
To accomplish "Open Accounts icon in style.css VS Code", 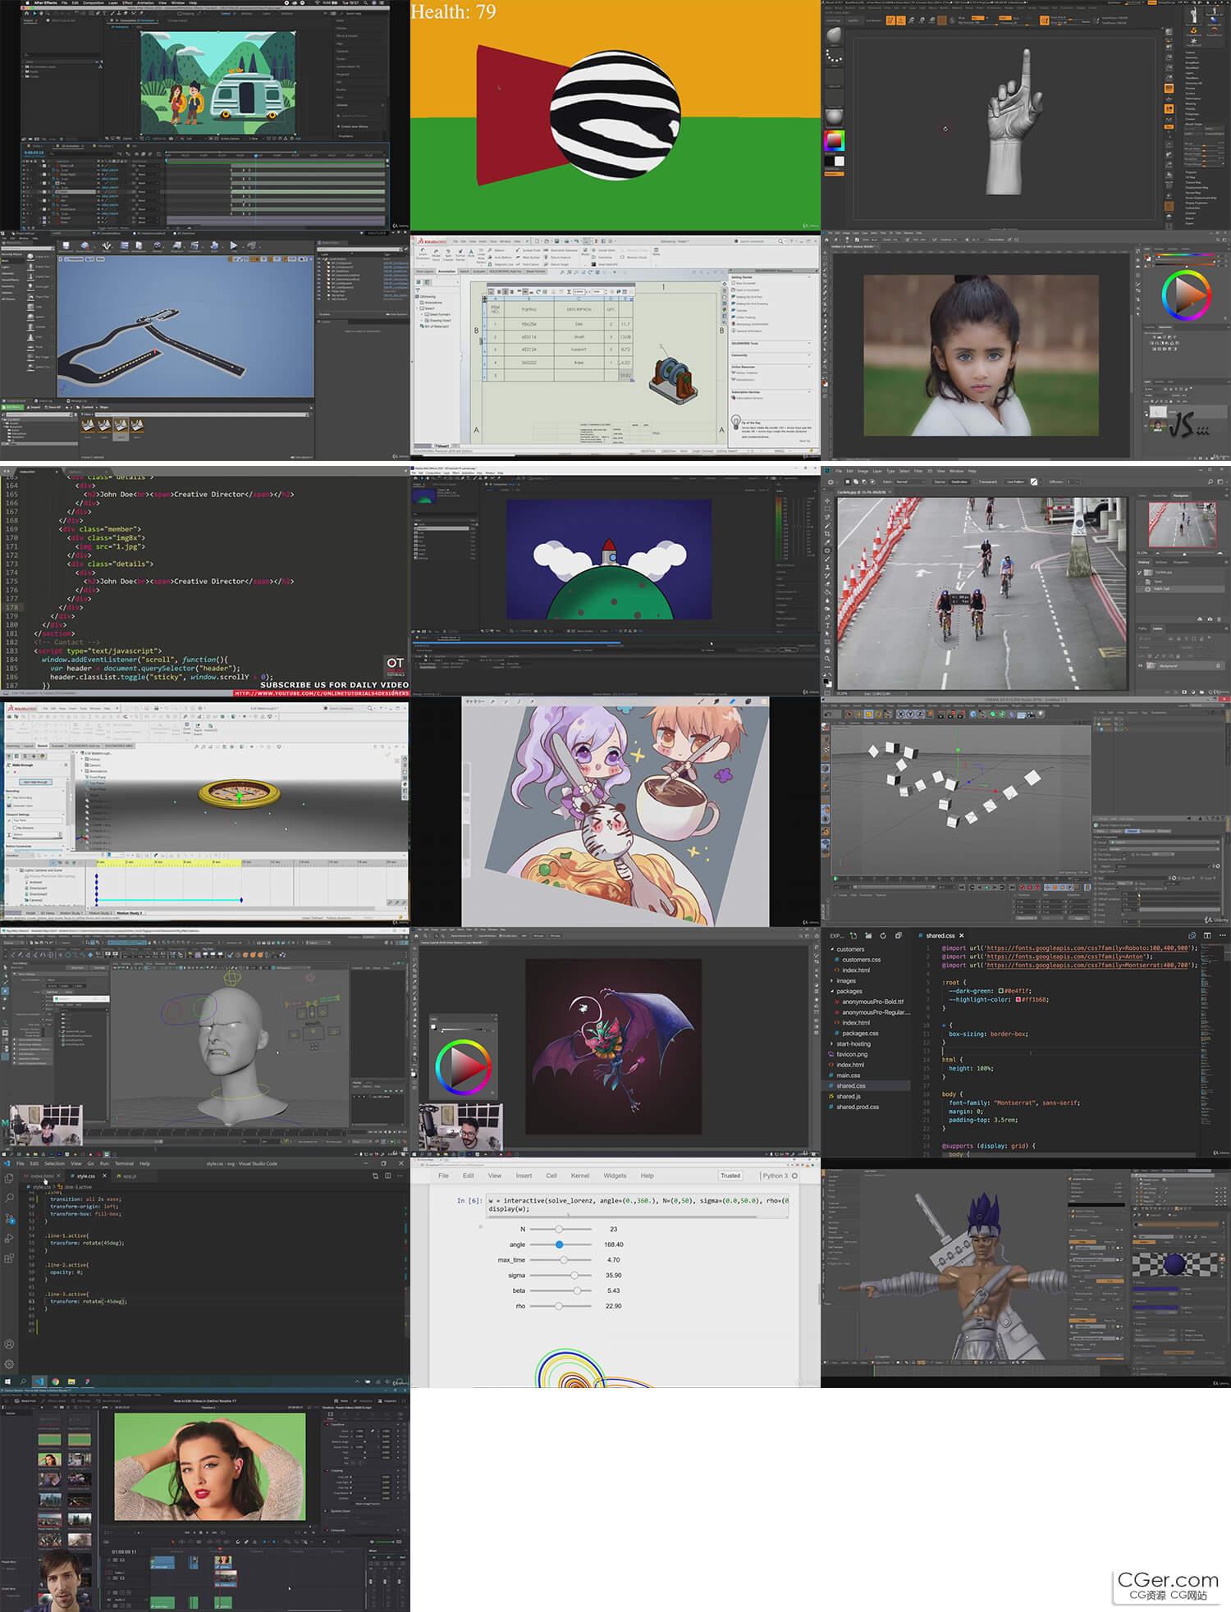I will (x=9, y=1345).
